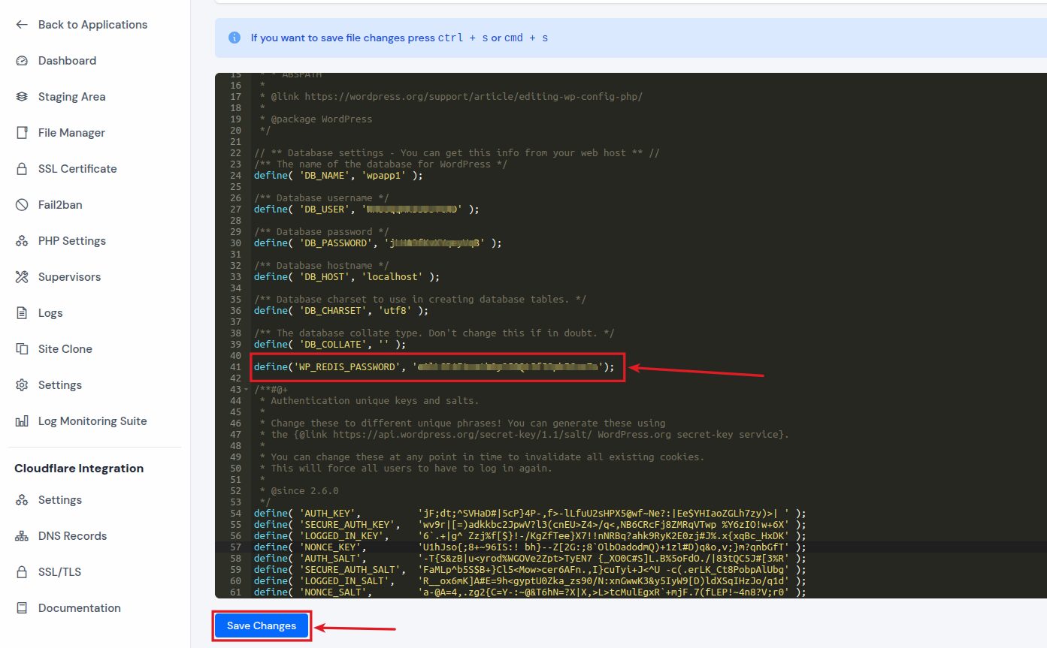Open the Logs document icon

pos(21,312)
